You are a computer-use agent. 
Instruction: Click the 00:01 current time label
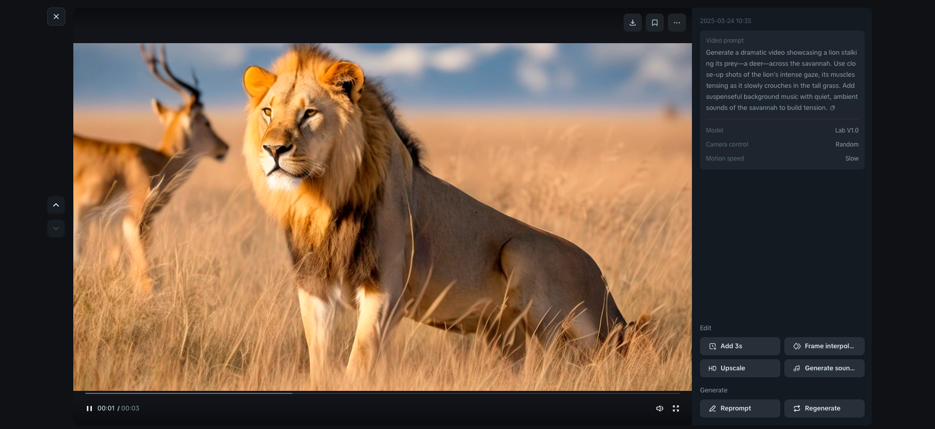pos(106,408)
